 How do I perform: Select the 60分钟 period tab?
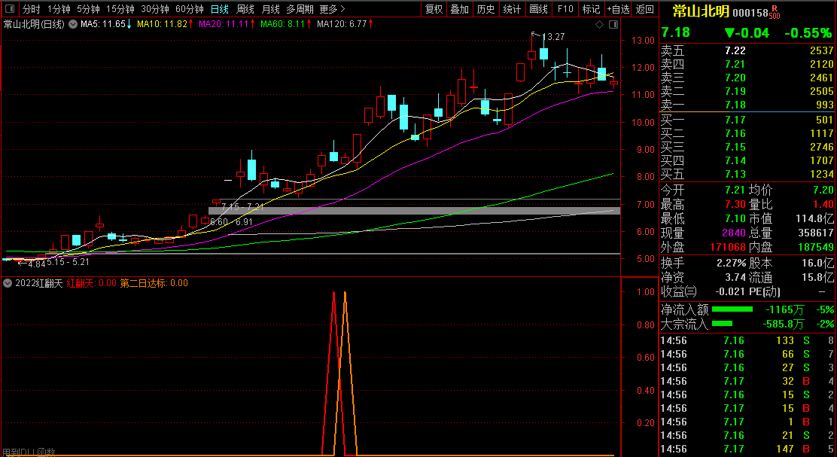[190, 9]
